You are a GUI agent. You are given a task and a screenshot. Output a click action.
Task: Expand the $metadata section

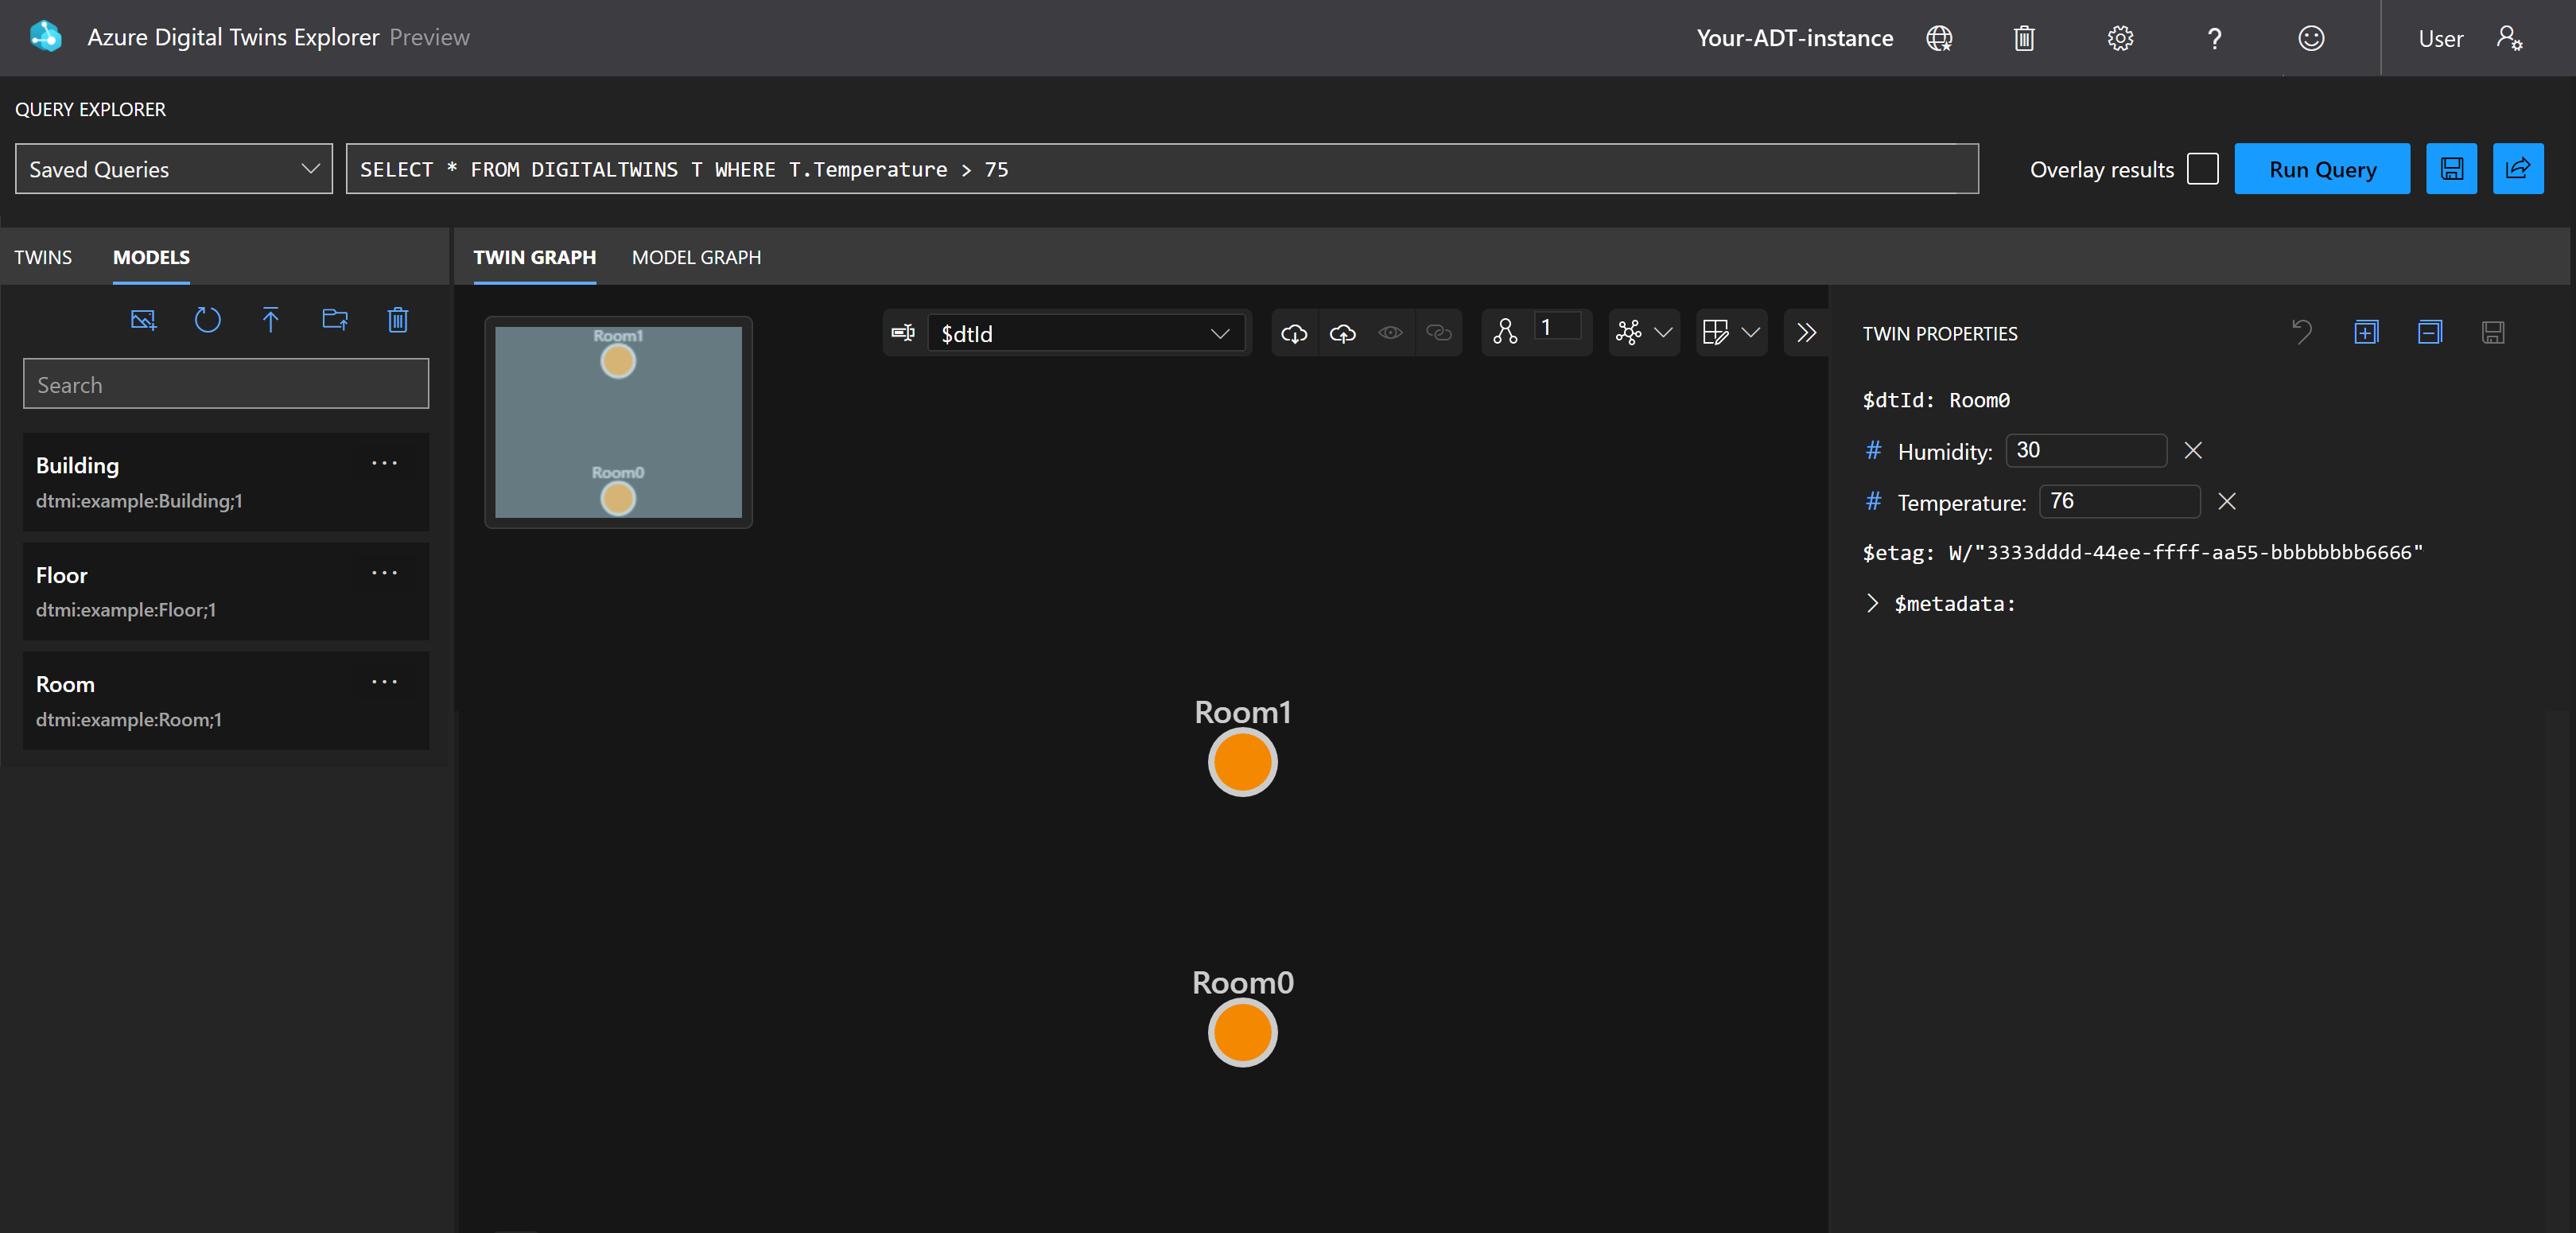(1872, 603)
